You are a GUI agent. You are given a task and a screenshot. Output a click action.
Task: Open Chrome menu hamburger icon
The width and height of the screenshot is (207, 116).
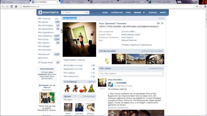pos(205,6)
